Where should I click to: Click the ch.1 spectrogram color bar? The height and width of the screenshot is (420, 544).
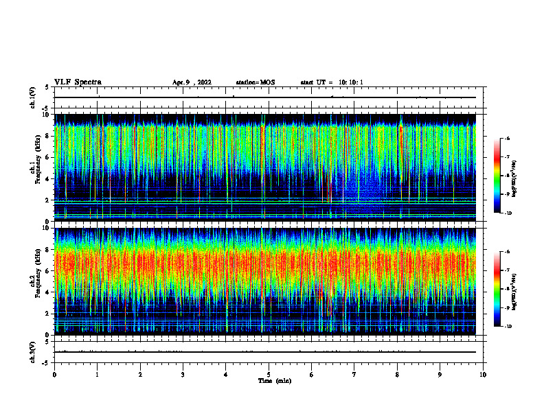pos(497,176)
